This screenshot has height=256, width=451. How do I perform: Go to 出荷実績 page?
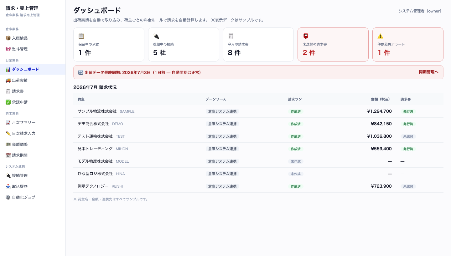[33, 80]
